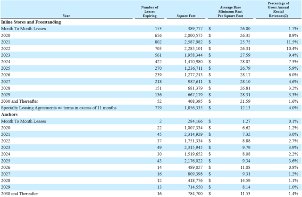Screen dimensions: 302x197
Task: Click the square feet value 809,398
Action: point(195,174)
